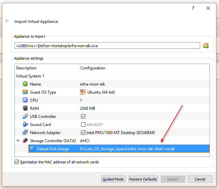Toggle Reinitialize the MAC address checkbox
219x189 pixels.
pos(17,162)
